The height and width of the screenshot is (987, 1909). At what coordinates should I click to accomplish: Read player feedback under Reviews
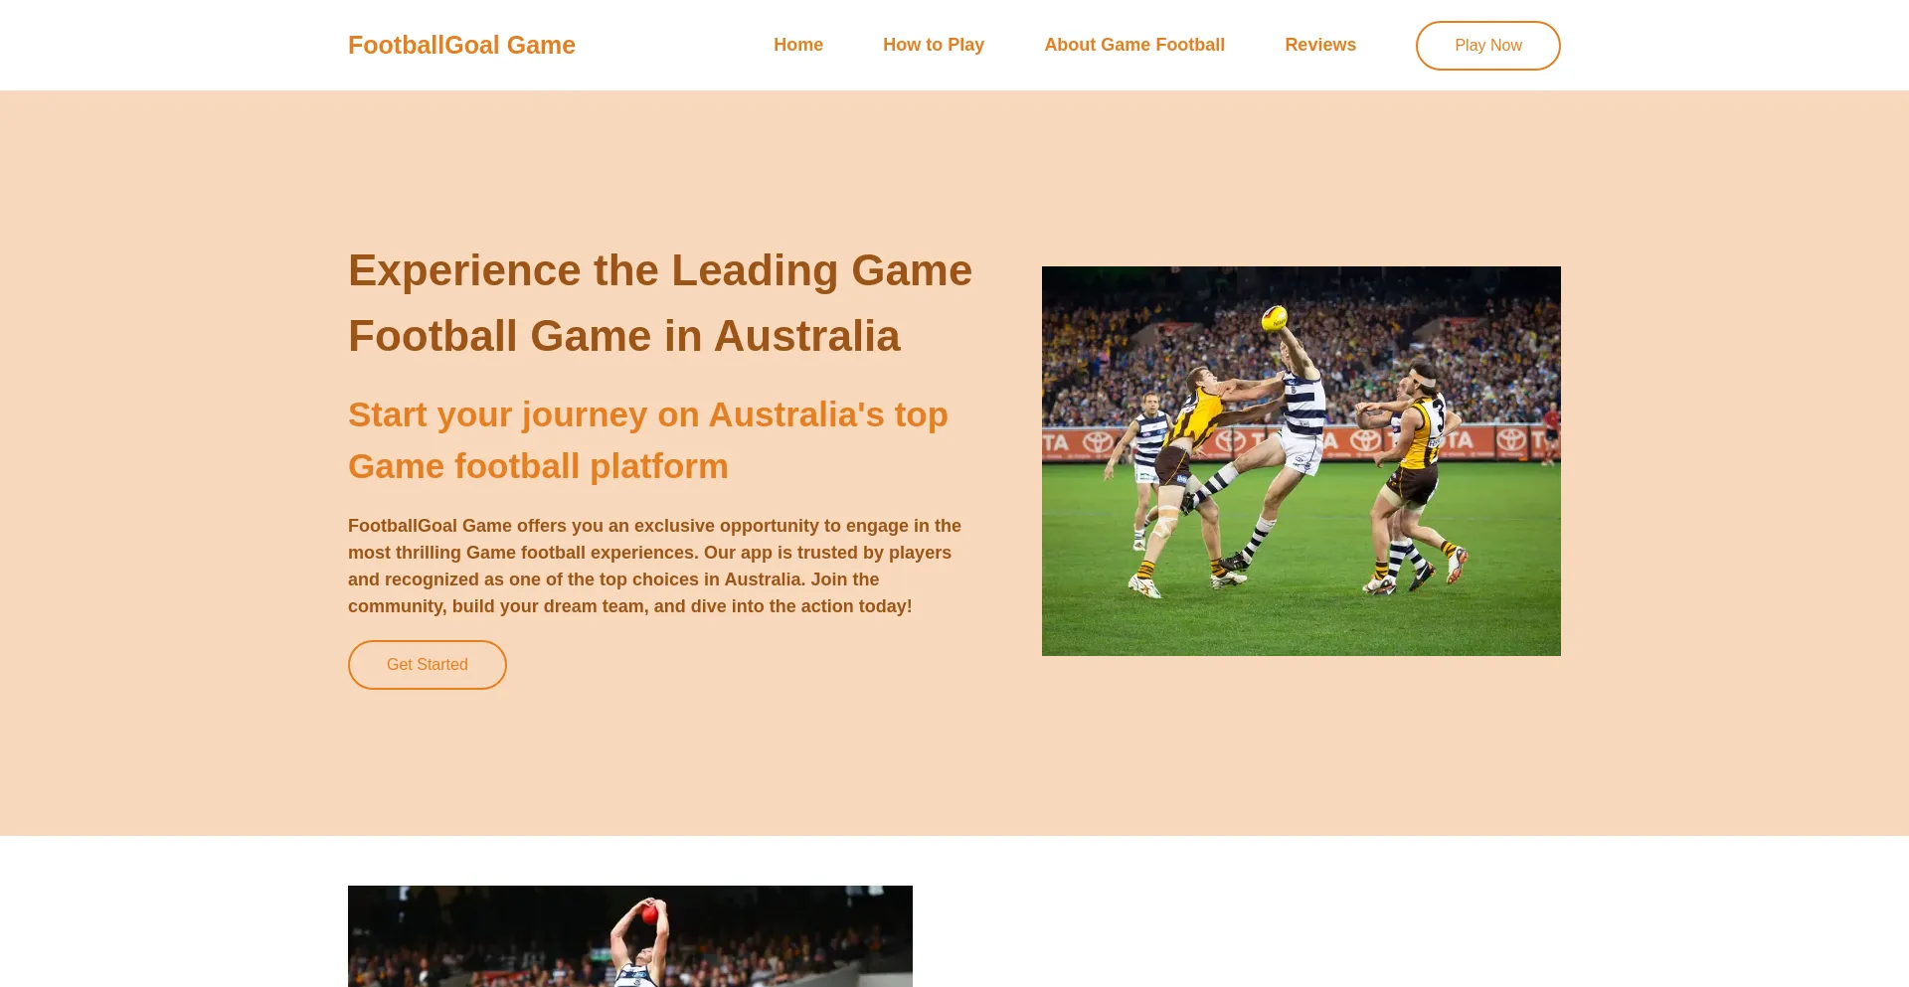click(1320, 45)
